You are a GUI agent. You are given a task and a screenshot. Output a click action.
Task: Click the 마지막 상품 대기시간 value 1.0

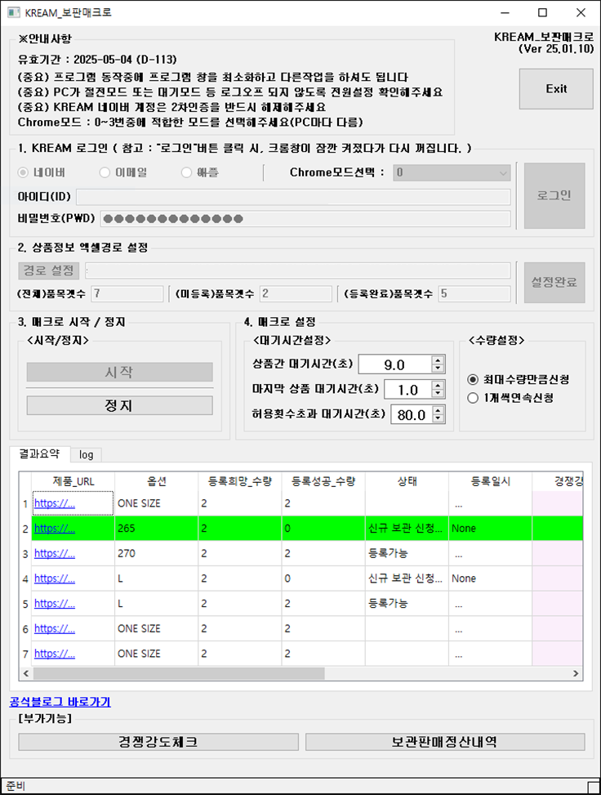pyautogui.click(x=408, y=390)
